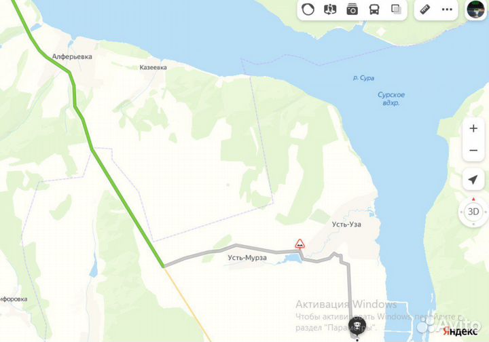Open the Яндекс logo link
489x342 pixels.
[x=460, y=331]
